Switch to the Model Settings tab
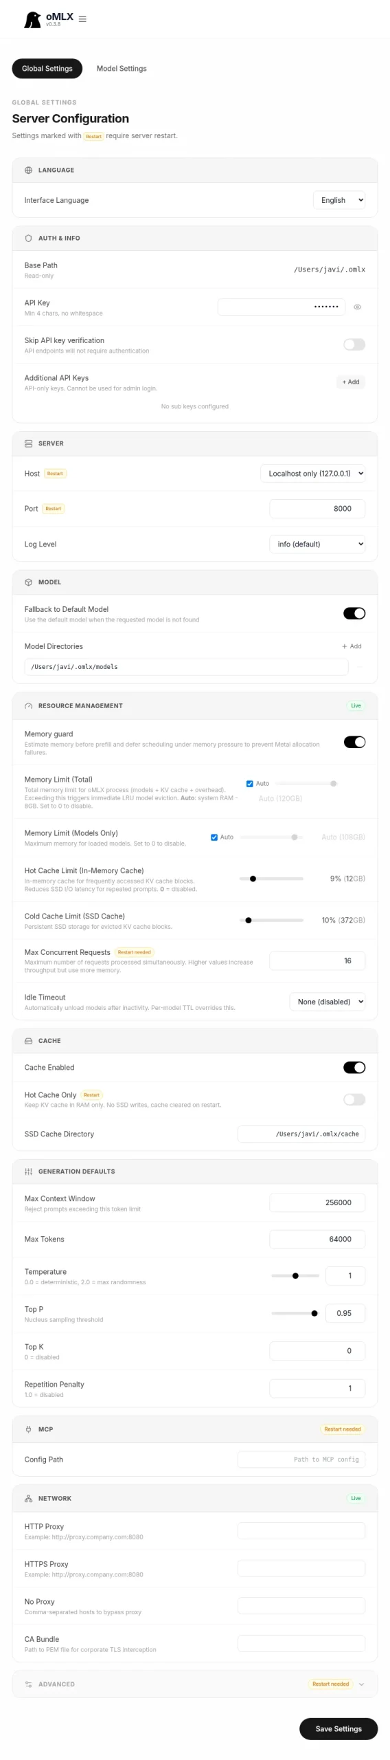 pyautogui.click(x=122, y=69)
